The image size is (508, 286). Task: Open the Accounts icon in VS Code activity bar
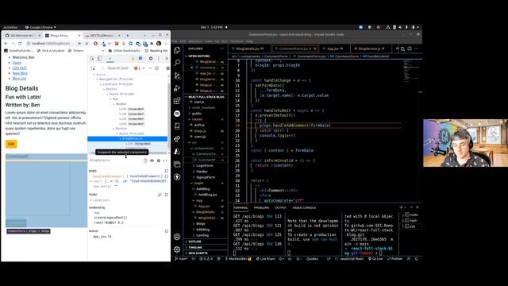tap(177, 237)
